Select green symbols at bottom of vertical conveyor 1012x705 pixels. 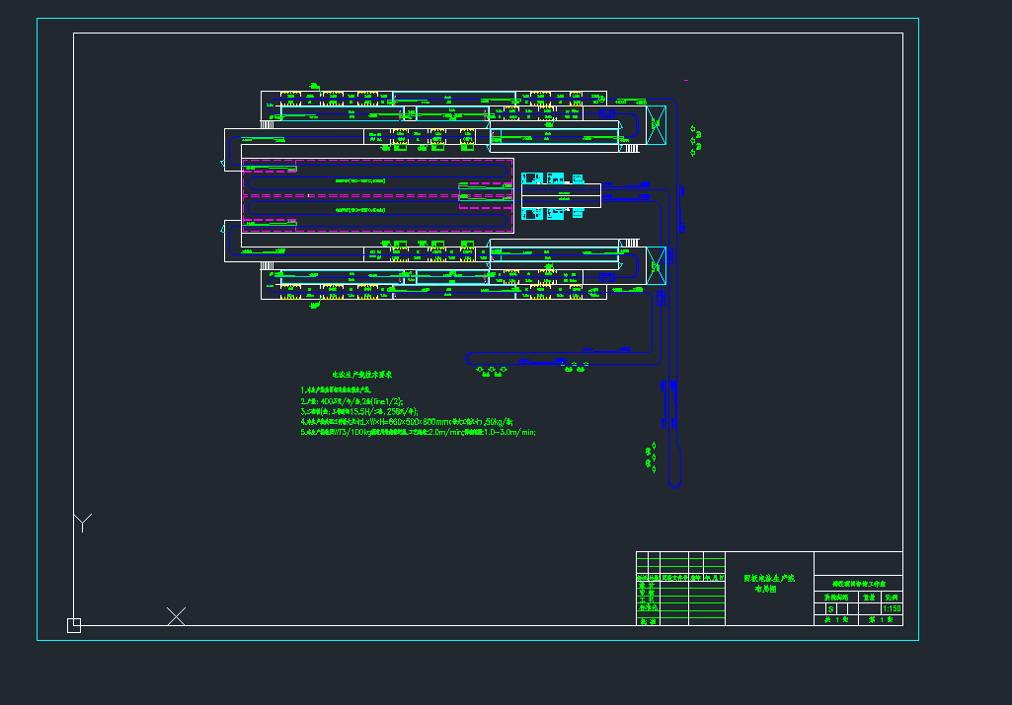(651, 458)
